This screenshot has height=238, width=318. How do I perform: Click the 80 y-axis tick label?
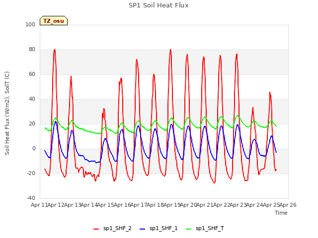[32, 50]
